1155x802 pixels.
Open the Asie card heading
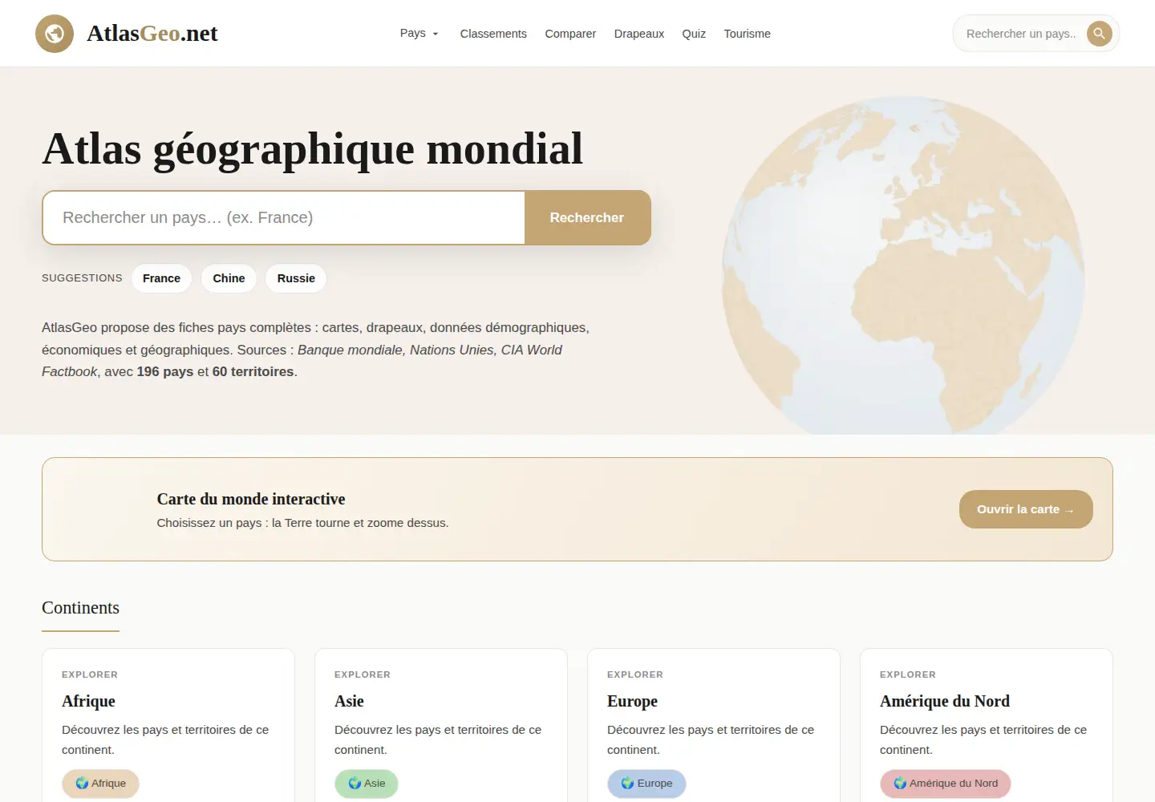click(x=349, y=701)
